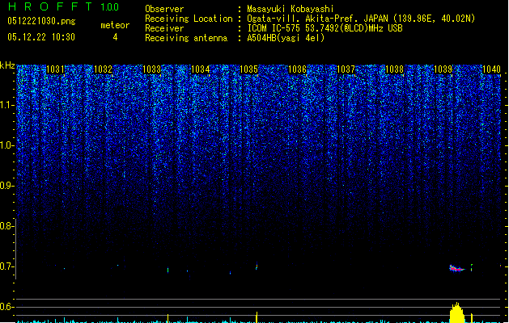Click the 'Receiving Location' label

tap(189, 19)
